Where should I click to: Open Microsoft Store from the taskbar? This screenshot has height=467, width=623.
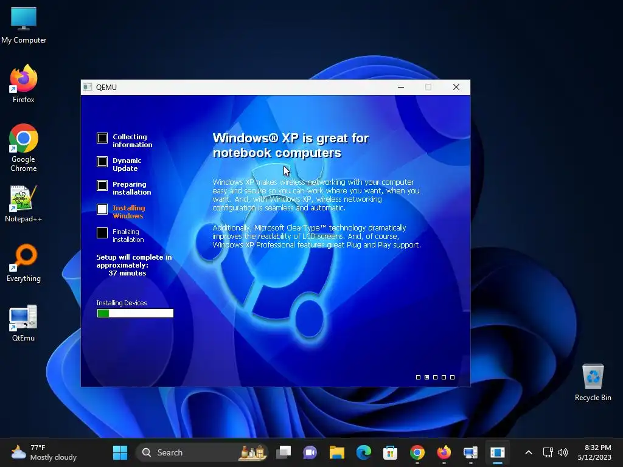point(390,452)
